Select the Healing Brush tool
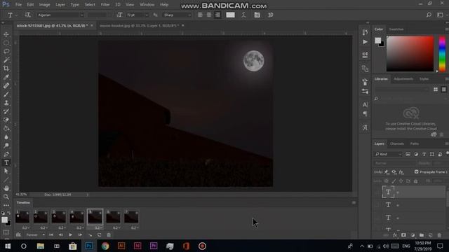449x252 pixels. 6,85
